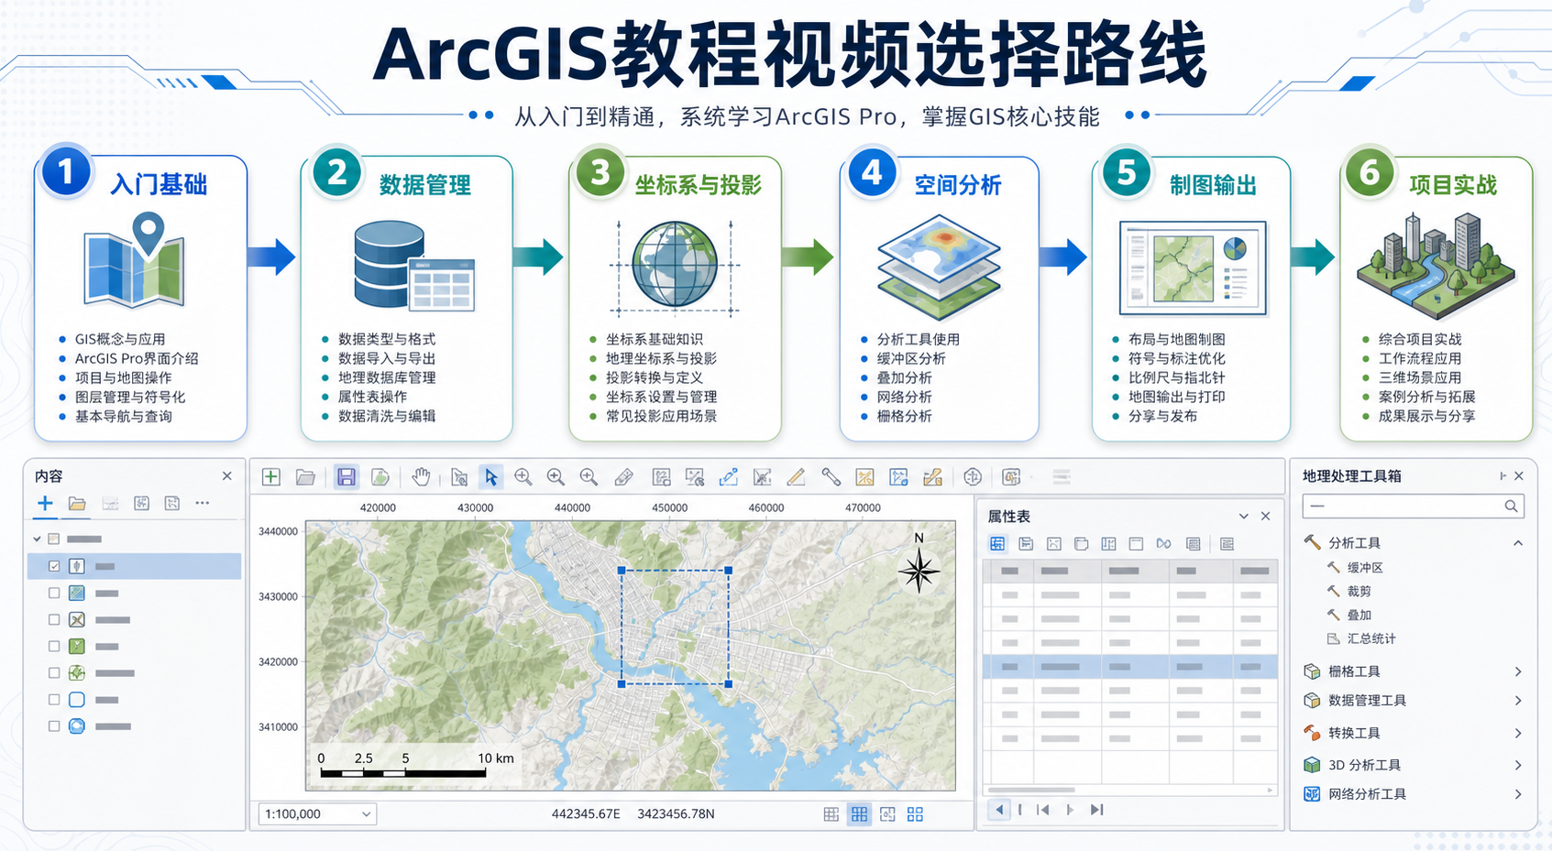Check the layer with crossed-lines icon
Viewport: 1552px width, 851px height.
point(54,619)
